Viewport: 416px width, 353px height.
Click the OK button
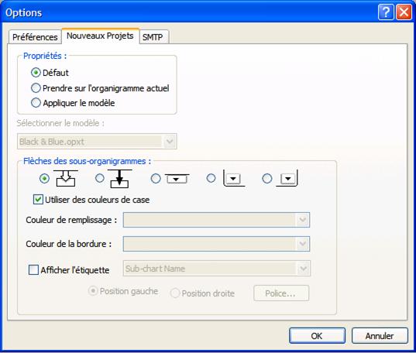pos(317,335)
